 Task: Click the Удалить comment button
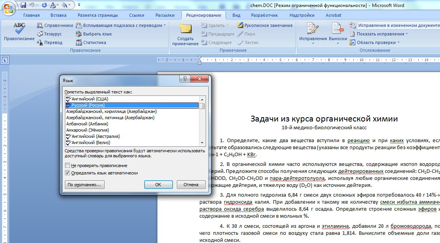point(215,25)
